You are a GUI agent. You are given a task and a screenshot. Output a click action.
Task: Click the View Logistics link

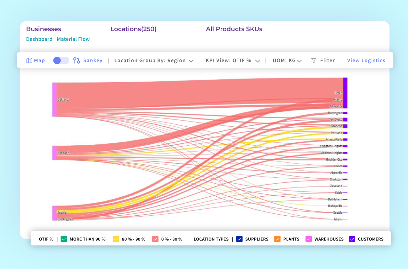(x=366, y=60)
